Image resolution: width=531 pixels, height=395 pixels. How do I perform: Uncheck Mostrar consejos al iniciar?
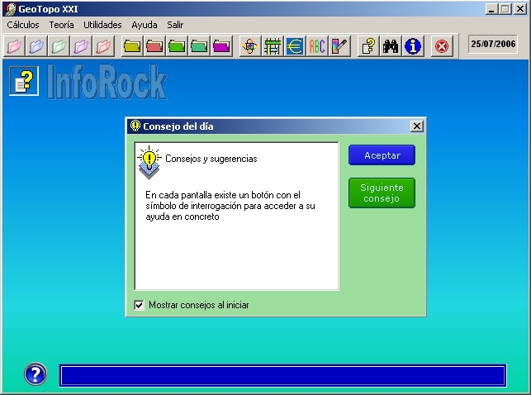[x=139, y=305]
